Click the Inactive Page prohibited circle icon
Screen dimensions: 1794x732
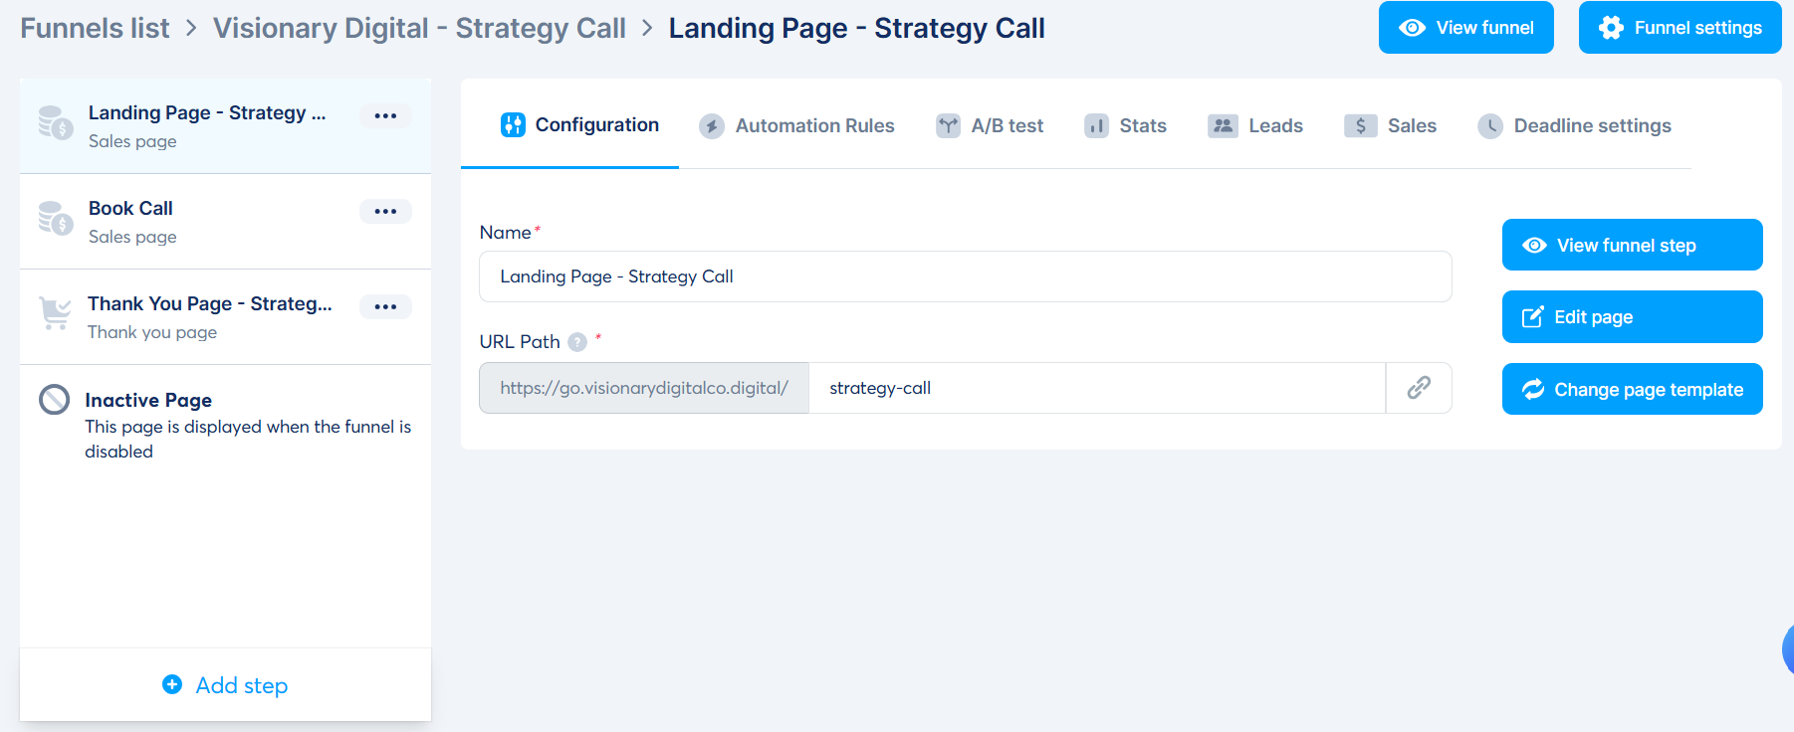coord(54,400)
